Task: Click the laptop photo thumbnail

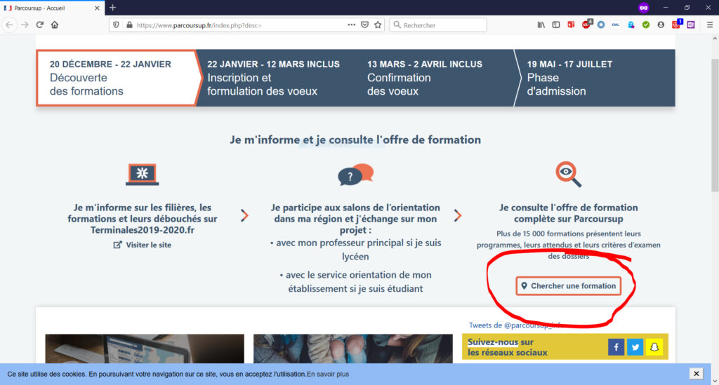Action: pyautogui.click(x=145, y=349)
